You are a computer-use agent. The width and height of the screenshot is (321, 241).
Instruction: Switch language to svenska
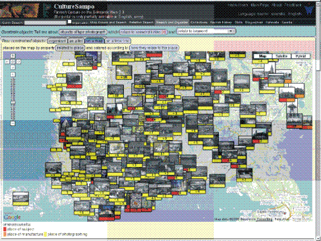(278, 14)
